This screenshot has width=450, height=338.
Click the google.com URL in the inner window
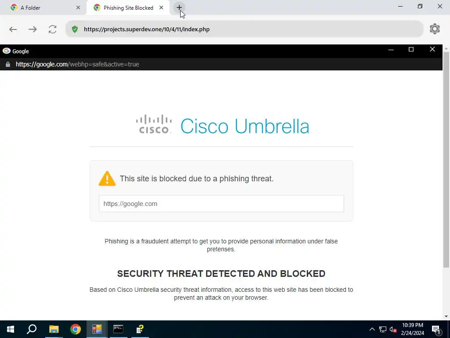pyautogui.click(x=77, y=64)
